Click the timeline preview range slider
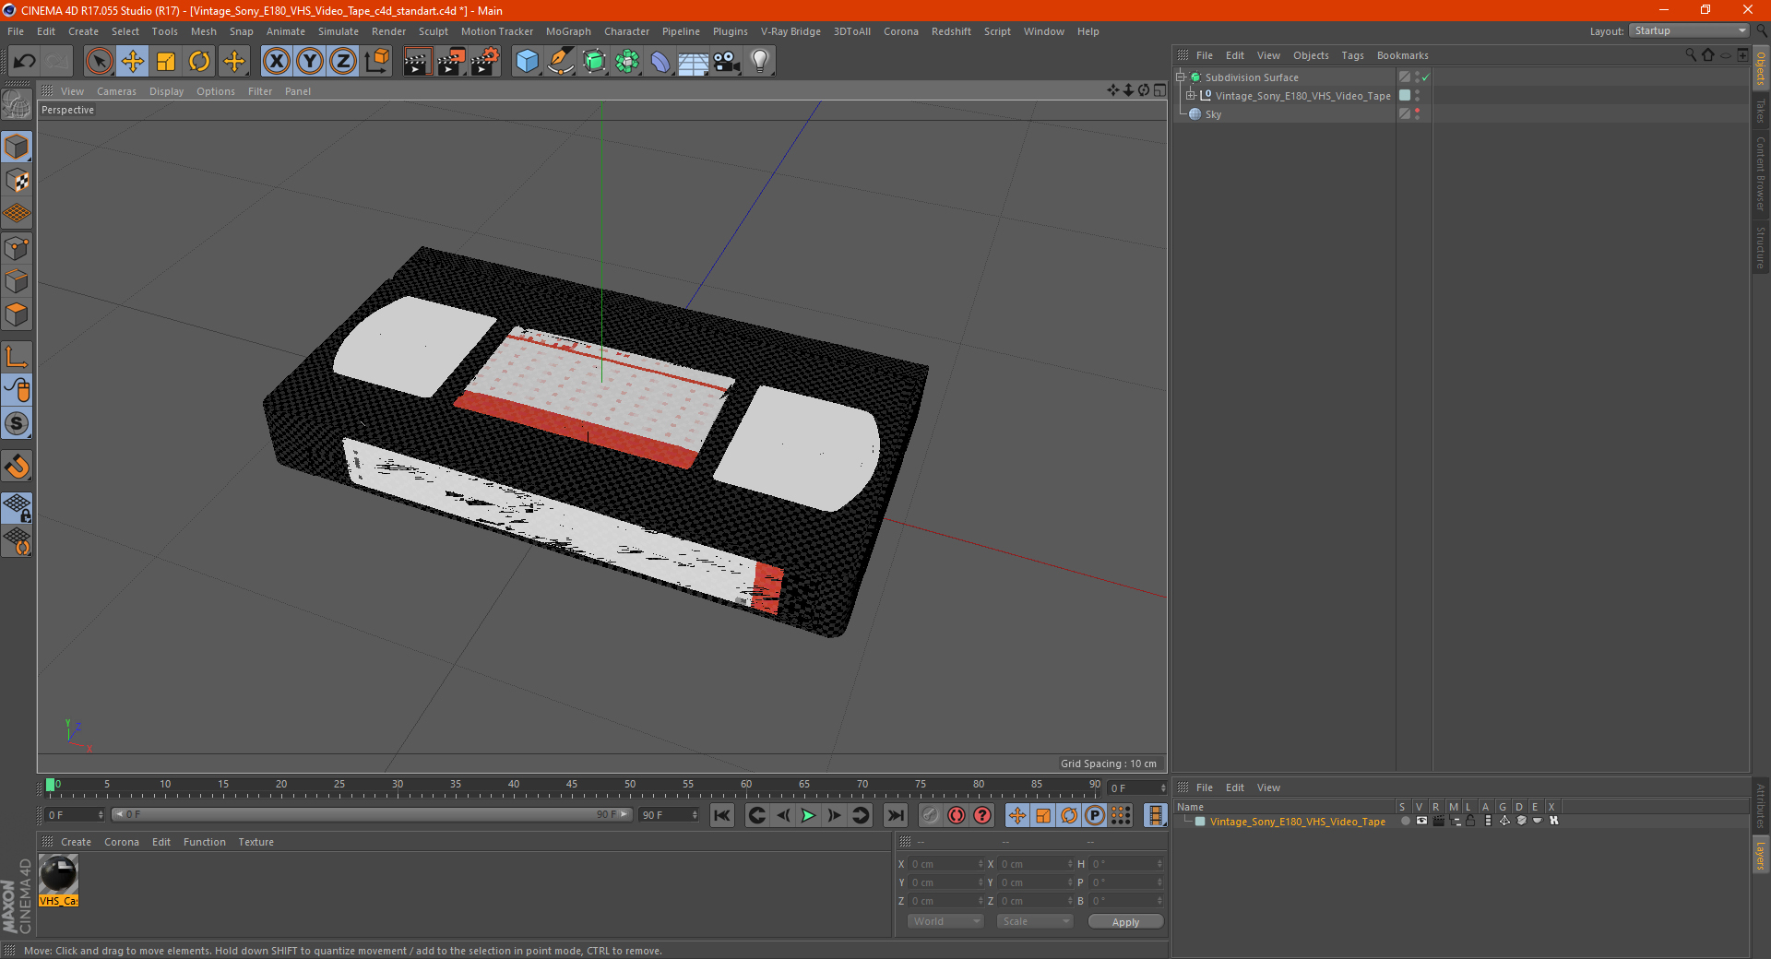This screenshot has height=959, width=1771. click(372, 814)
